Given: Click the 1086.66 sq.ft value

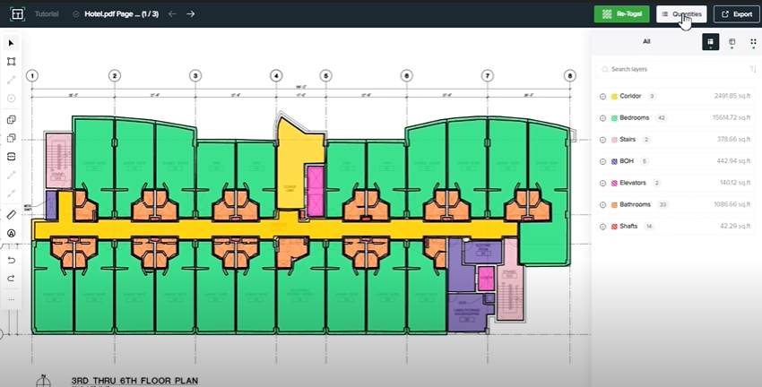Looking at the screenshot, I should (732, 204).
